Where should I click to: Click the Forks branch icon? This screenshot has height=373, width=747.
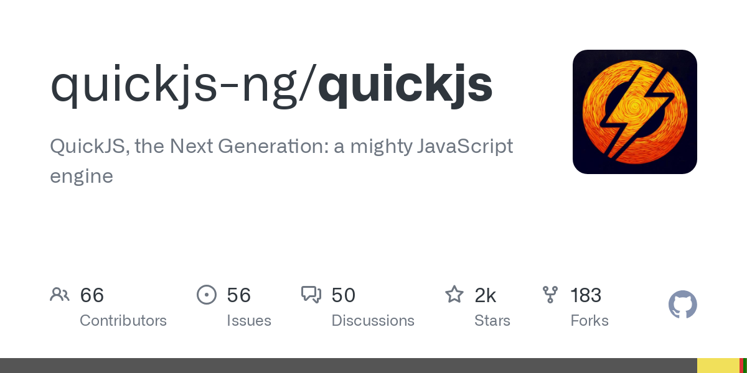550,295
